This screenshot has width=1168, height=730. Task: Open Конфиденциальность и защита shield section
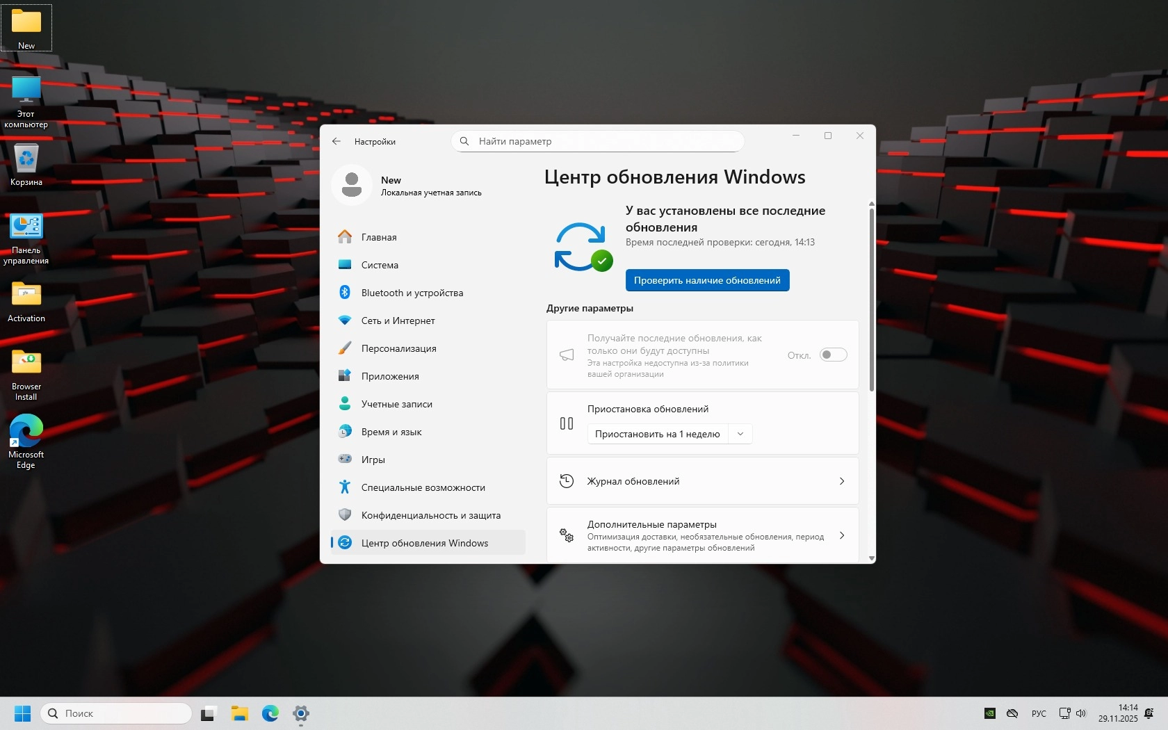430,515
